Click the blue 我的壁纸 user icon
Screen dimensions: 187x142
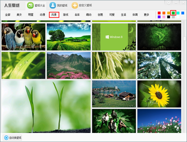point(53,5)
